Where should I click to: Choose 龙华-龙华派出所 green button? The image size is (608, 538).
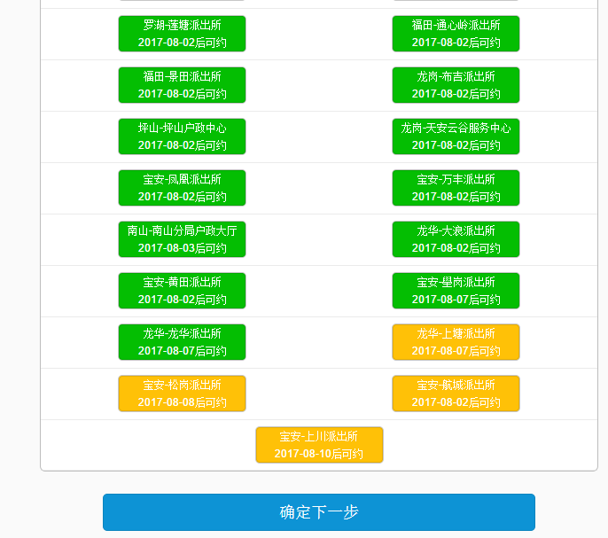pyautogui.click(x=182, y=342)
